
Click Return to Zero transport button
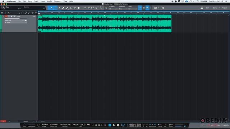tap(105, 125)
